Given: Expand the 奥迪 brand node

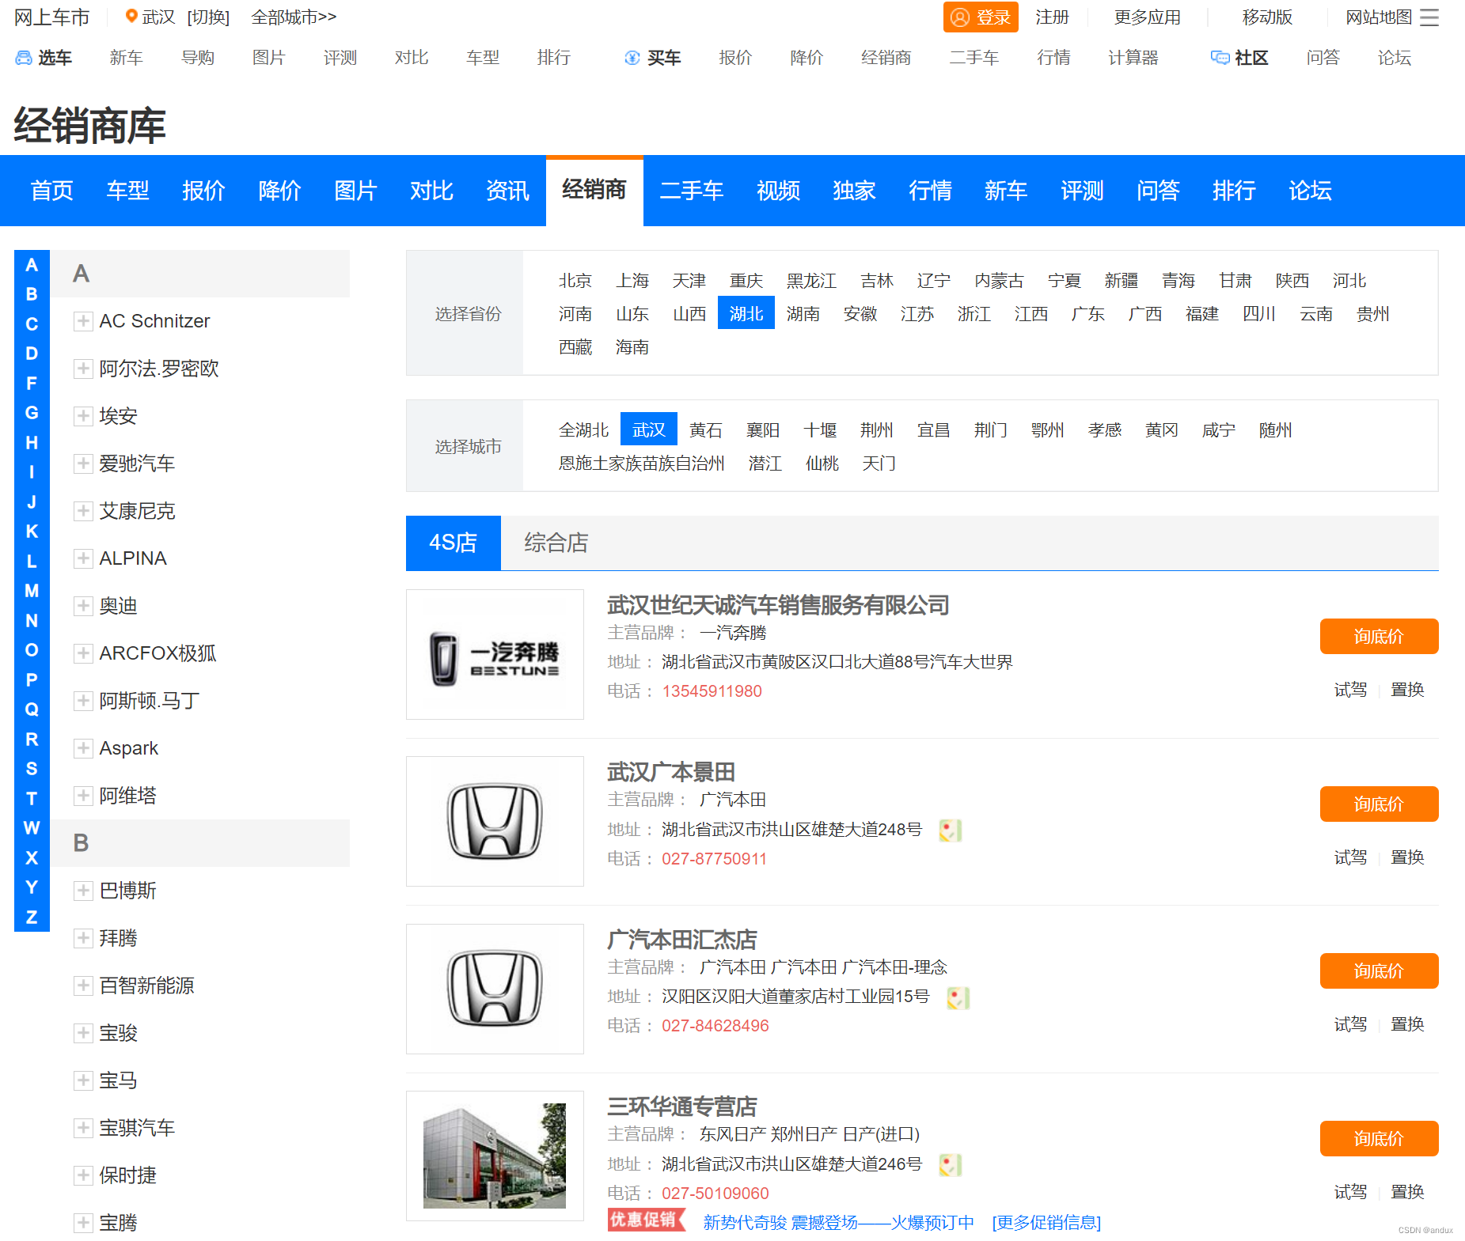Looking at the screenshot, I should click(x=83, y=606).
